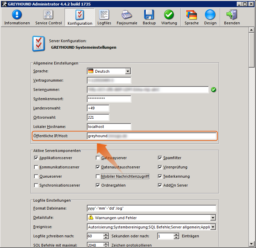Maximize the GREYHOUND Administrator window
This screenshot has width=256, height=248.
click(x=245, y=4)
